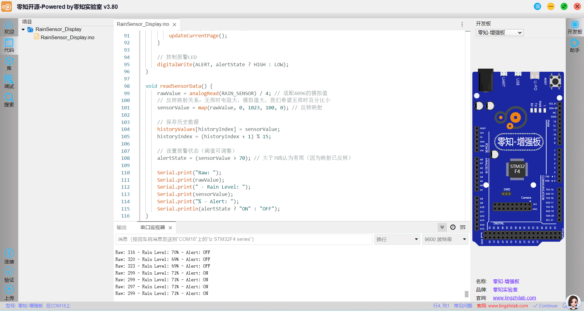
Task: Open the www.lingzhilab.com official link
Action: point(514,298)
